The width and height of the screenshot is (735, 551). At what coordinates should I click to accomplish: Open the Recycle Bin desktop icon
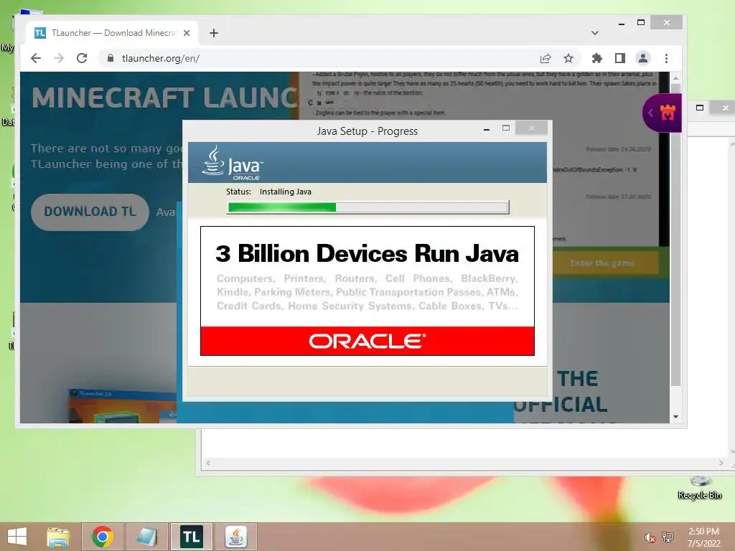point(699,487)
